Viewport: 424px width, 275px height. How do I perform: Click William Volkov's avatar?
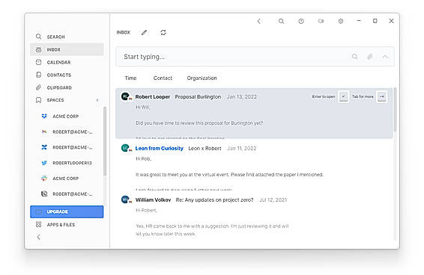tap(125, 200)
